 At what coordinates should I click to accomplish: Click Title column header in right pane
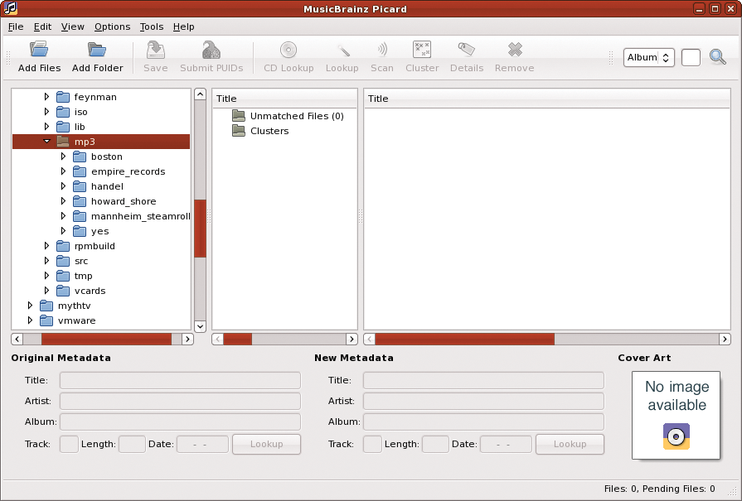click(x=547, y=99)
